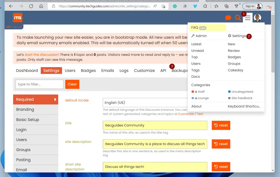Reload the page with refresh icon
280x177 pixels.
coord(31,6)
